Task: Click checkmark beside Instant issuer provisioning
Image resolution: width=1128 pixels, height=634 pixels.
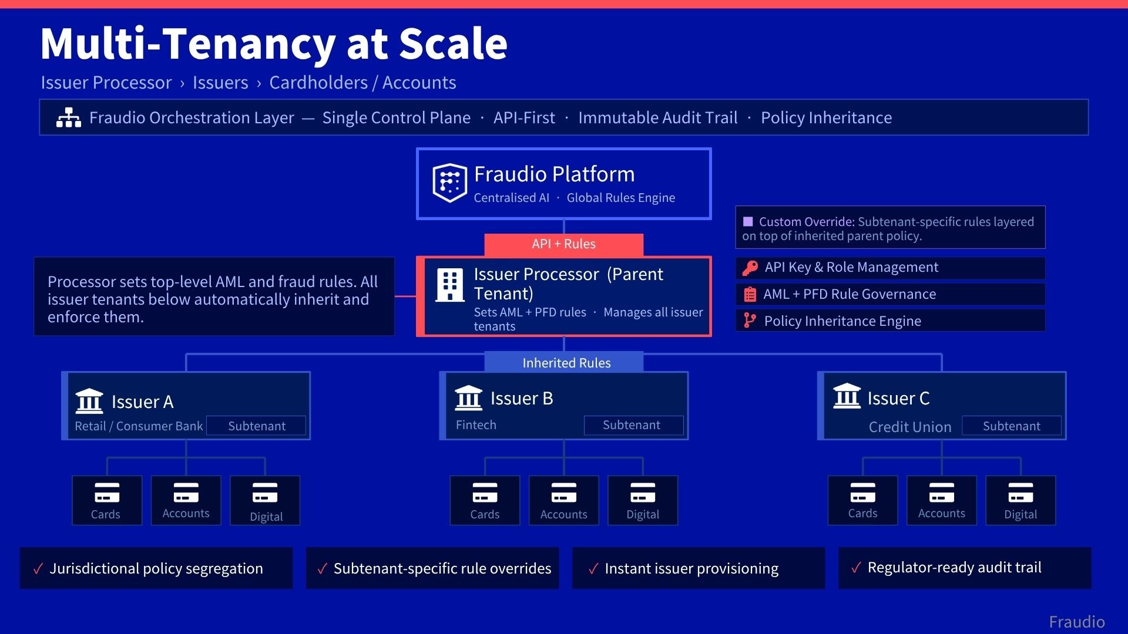Action: coord(593,569)
